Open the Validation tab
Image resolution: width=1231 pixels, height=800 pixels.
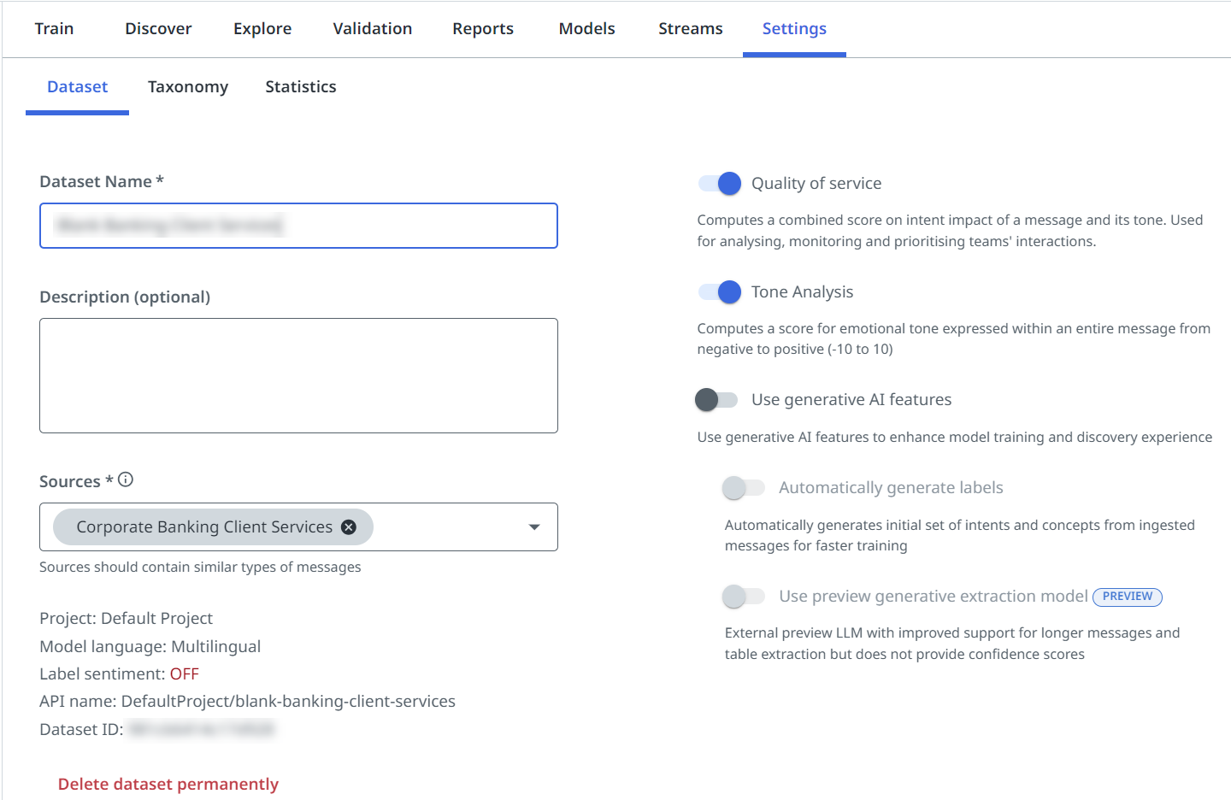[372, 29]
